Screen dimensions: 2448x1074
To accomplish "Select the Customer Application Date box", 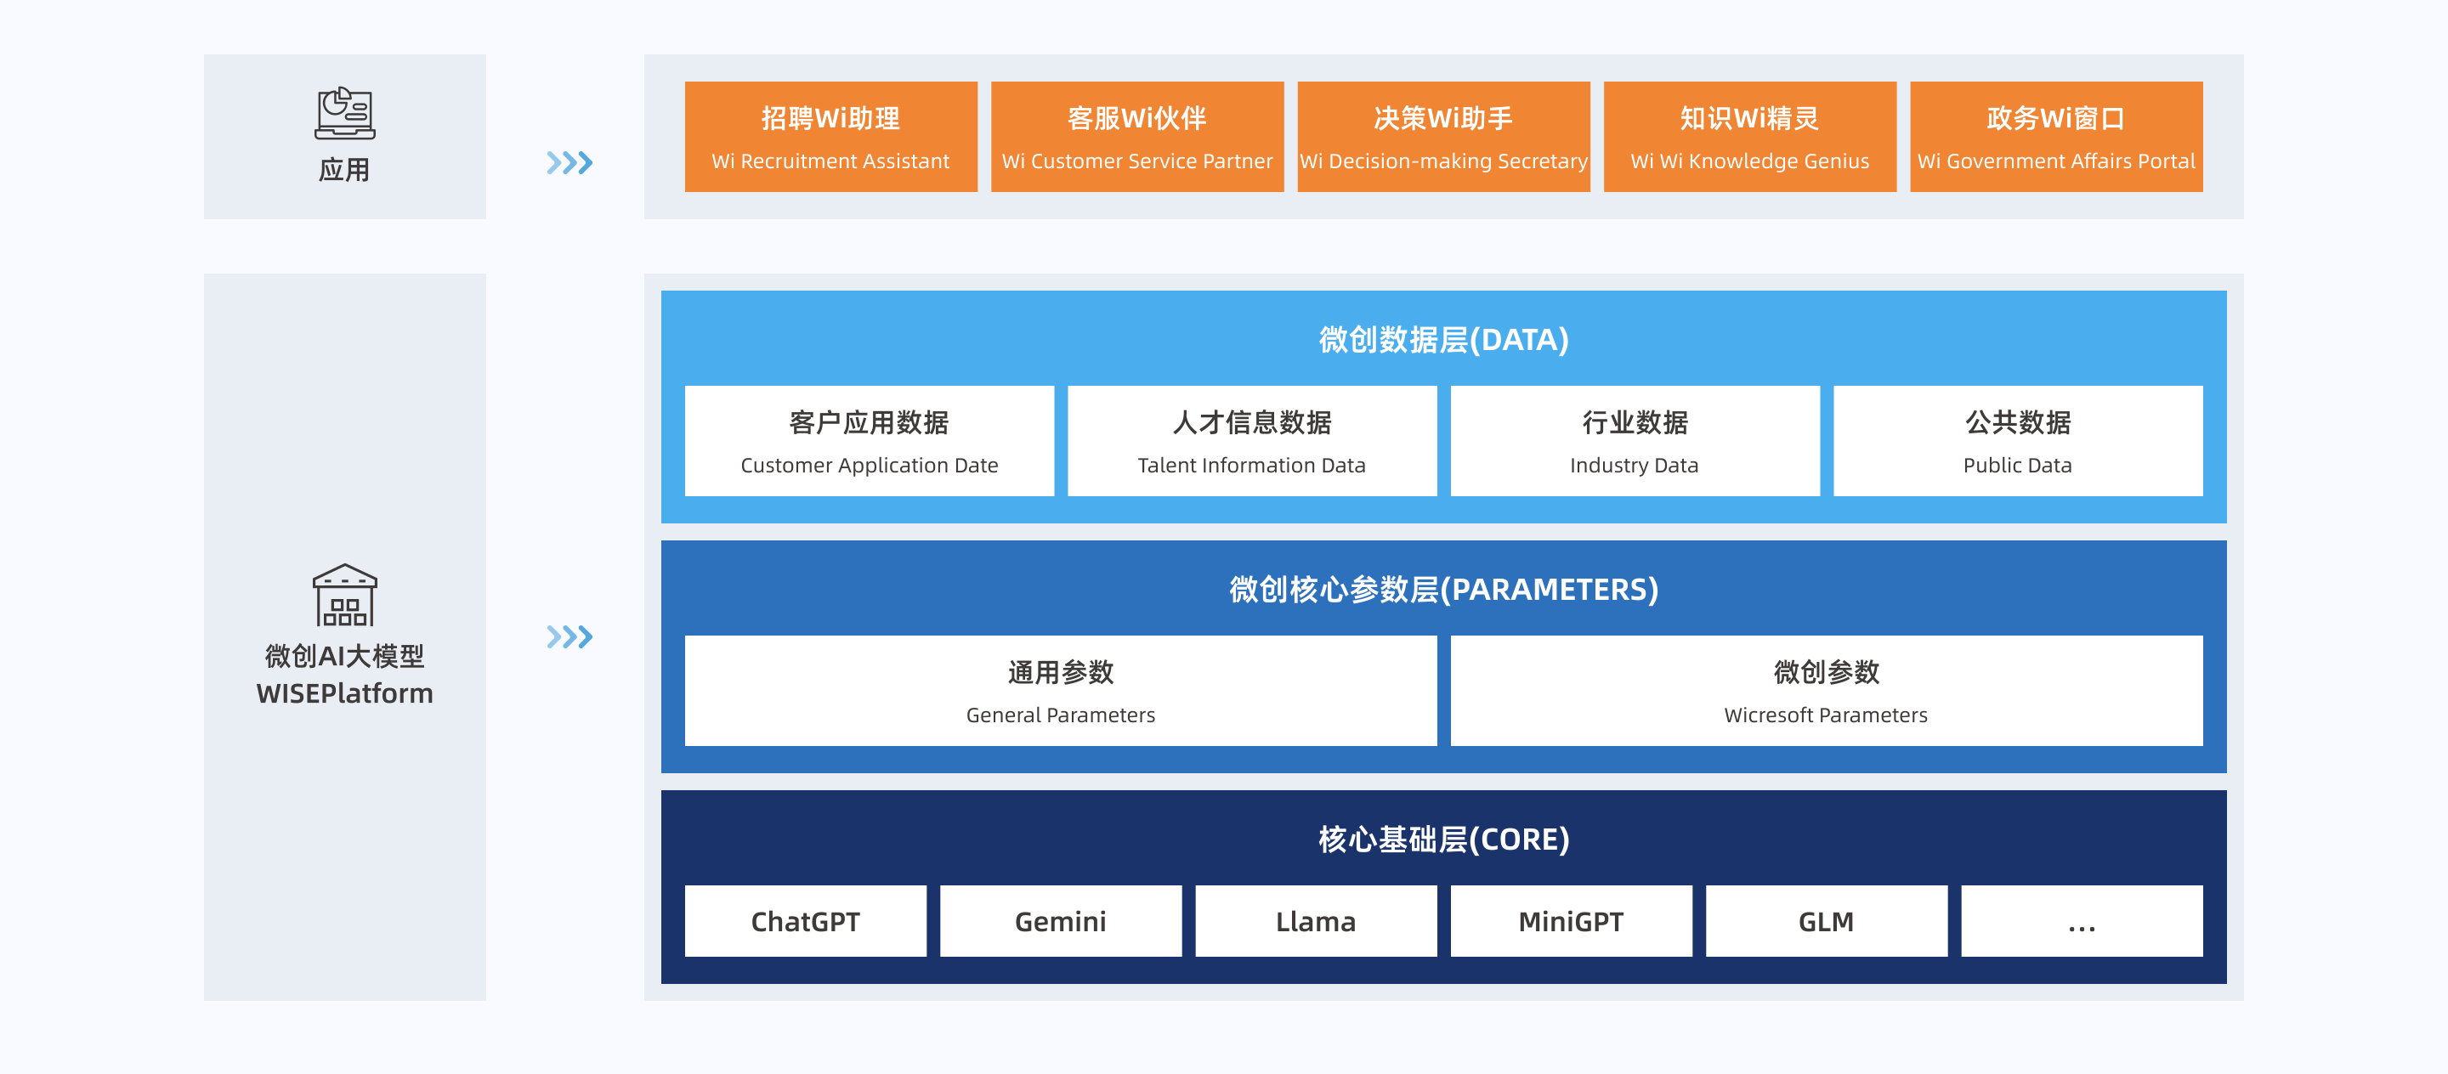I will [869, 441].
